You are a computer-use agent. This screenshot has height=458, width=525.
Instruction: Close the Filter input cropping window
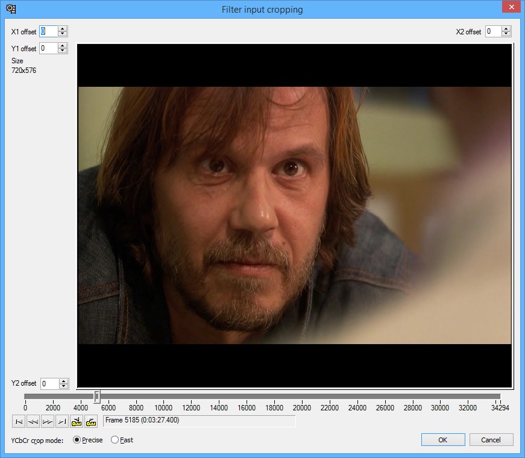[511, 8]
